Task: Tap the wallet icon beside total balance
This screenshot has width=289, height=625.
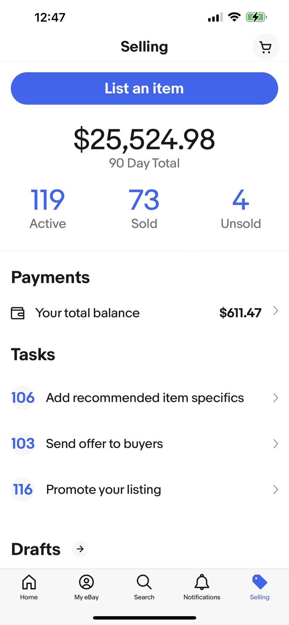Action: (17, 313)
